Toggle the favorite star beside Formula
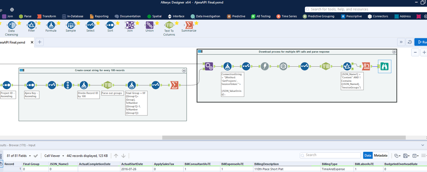Screen dimensions: 427x172 59,23
